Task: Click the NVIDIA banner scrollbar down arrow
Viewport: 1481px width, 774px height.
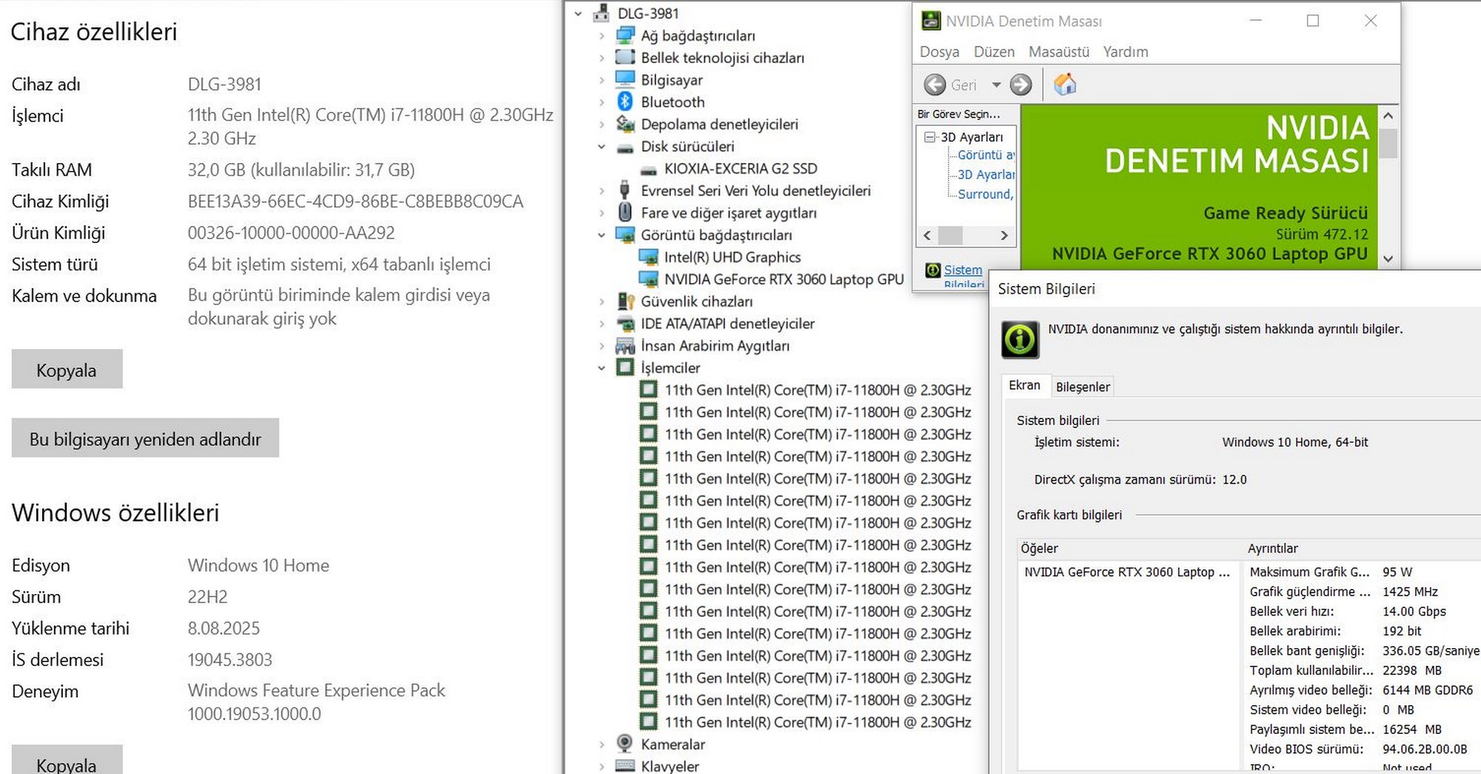Action: pyautogui.click(x=1388, y=259)
